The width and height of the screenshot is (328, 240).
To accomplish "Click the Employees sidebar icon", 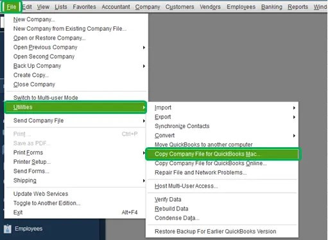I will point(8,229).
